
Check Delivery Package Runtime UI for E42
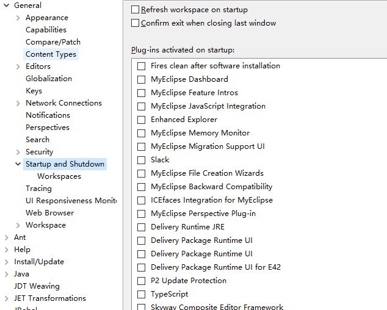(x=141, y=267)
